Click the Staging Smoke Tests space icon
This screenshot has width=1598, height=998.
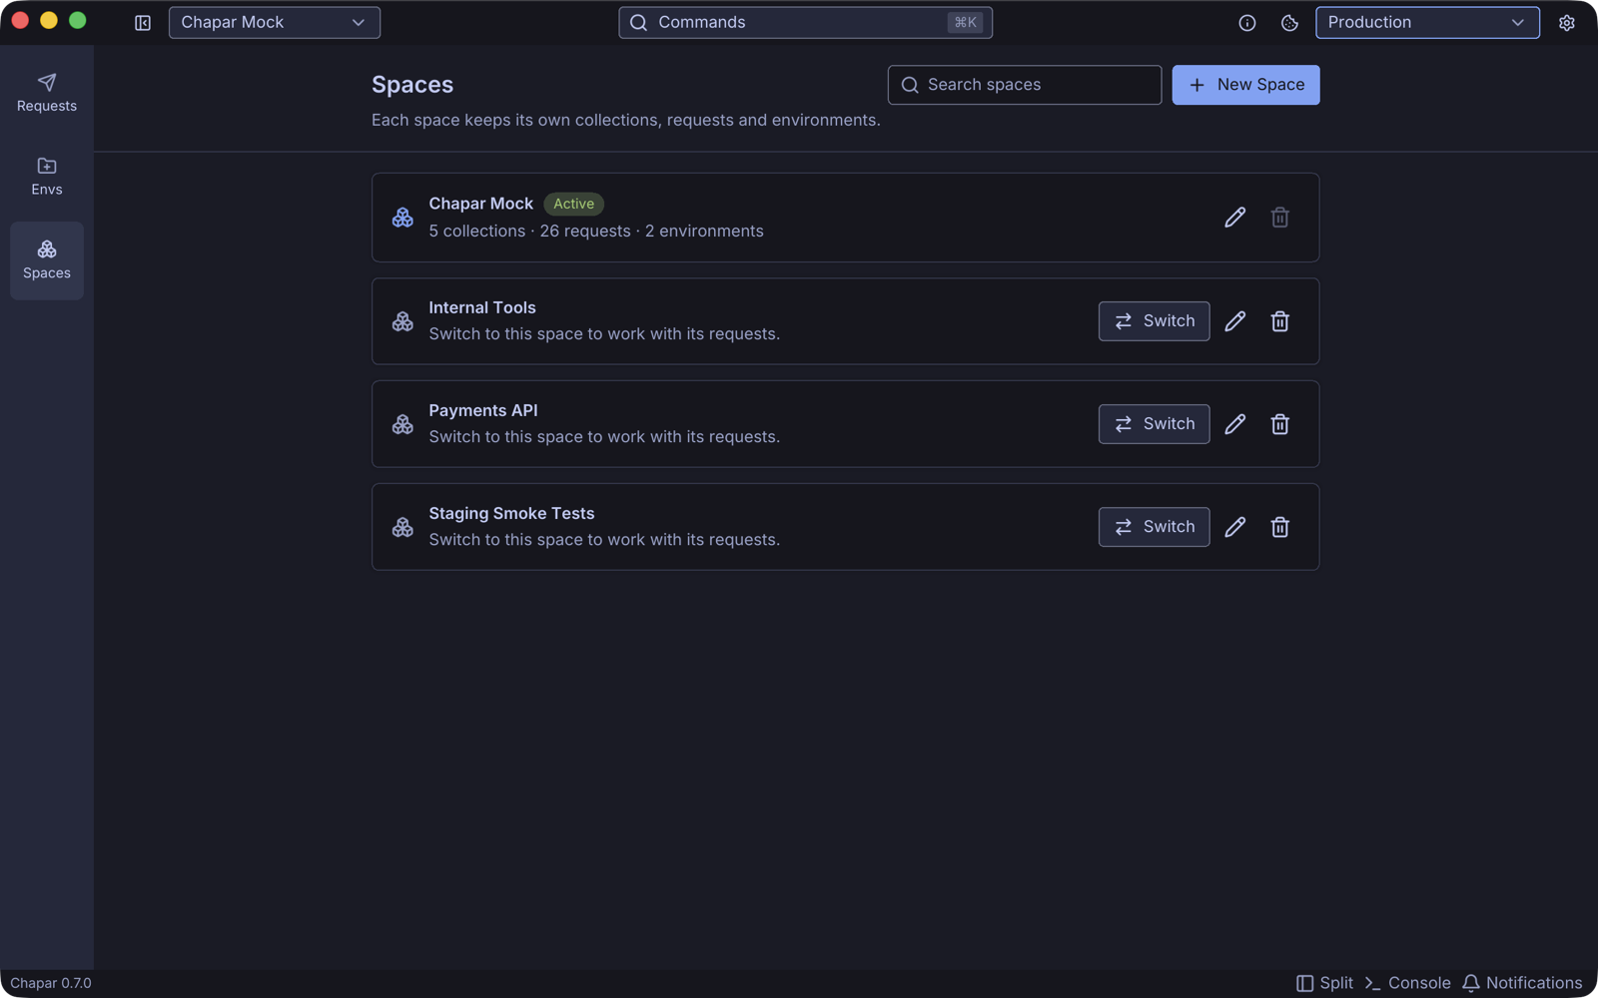click(x=402, y=527)
